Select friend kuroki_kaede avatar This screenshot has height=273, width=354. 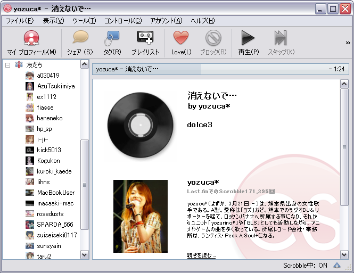(30, 171)
